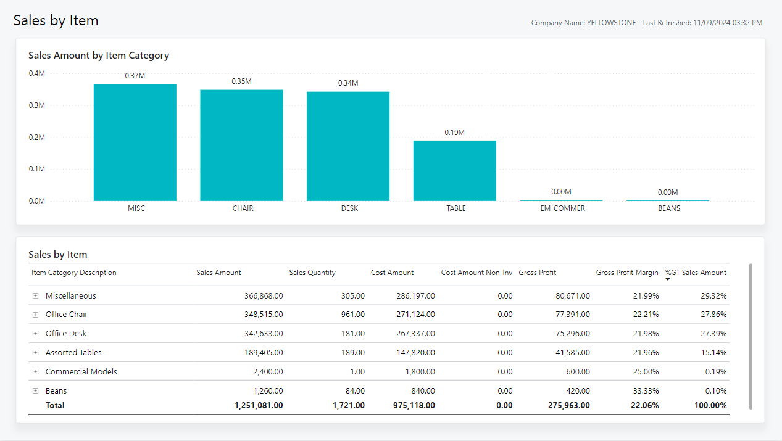Select the BEANS bar in the chart

pos(668,200)
